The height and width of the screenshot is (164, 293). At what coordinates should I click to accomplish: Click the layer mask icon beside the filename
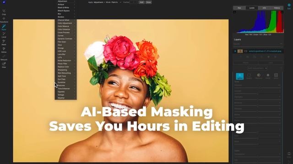(x=246, y=51)
